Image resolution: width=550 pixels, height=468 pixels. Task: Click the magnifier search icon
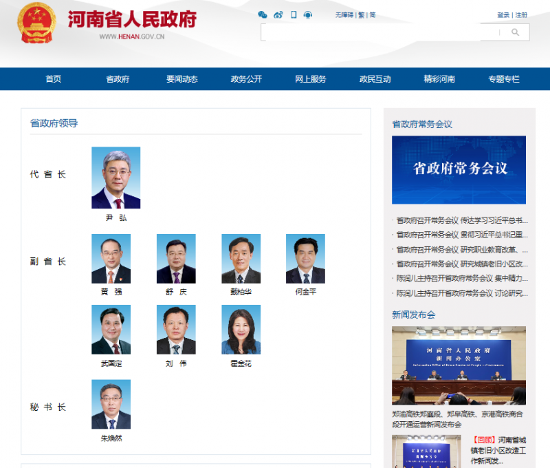click(515, 32)
